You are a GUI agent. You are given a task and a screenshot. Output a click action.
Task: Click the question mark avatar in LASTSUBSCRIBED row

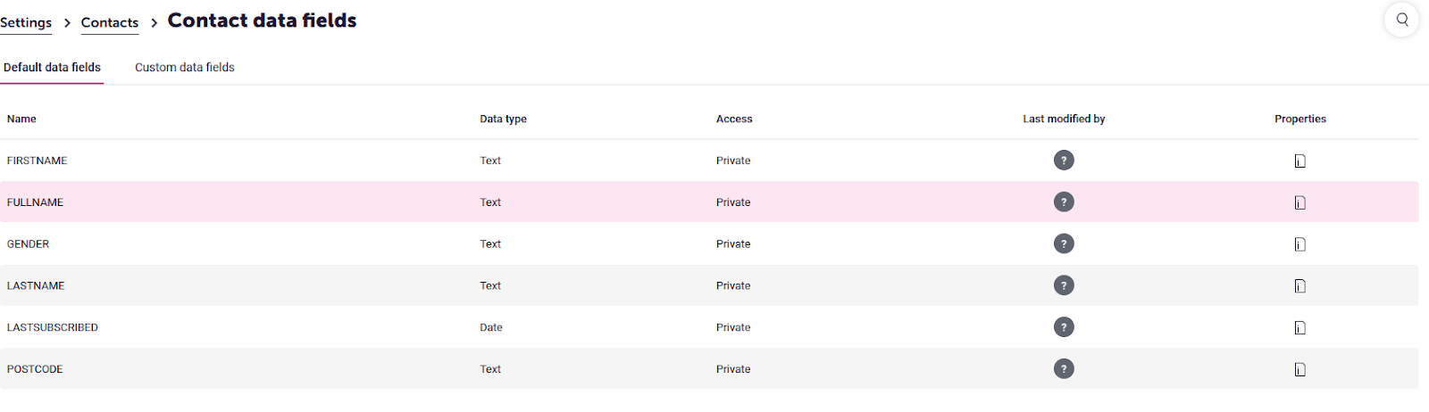[x=1064, y=327]
